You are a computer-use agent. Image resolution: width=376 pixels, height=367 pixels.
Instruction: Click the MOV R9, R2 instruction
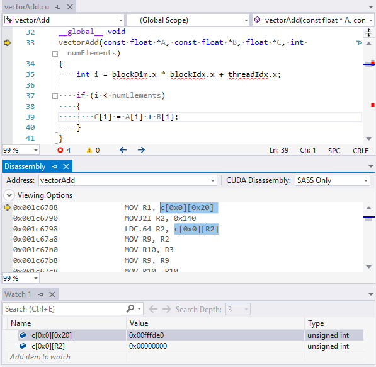[147, 239]
